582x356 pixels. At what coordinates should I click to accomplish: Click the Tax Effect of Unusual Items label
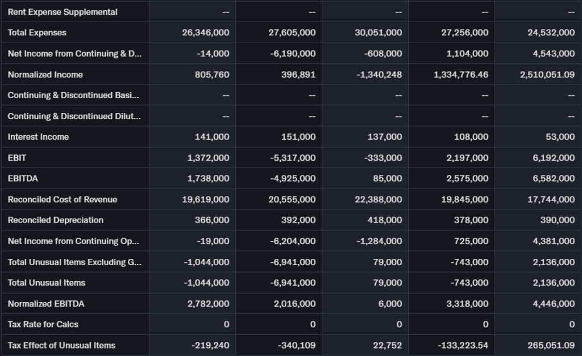tap(61, 345)
